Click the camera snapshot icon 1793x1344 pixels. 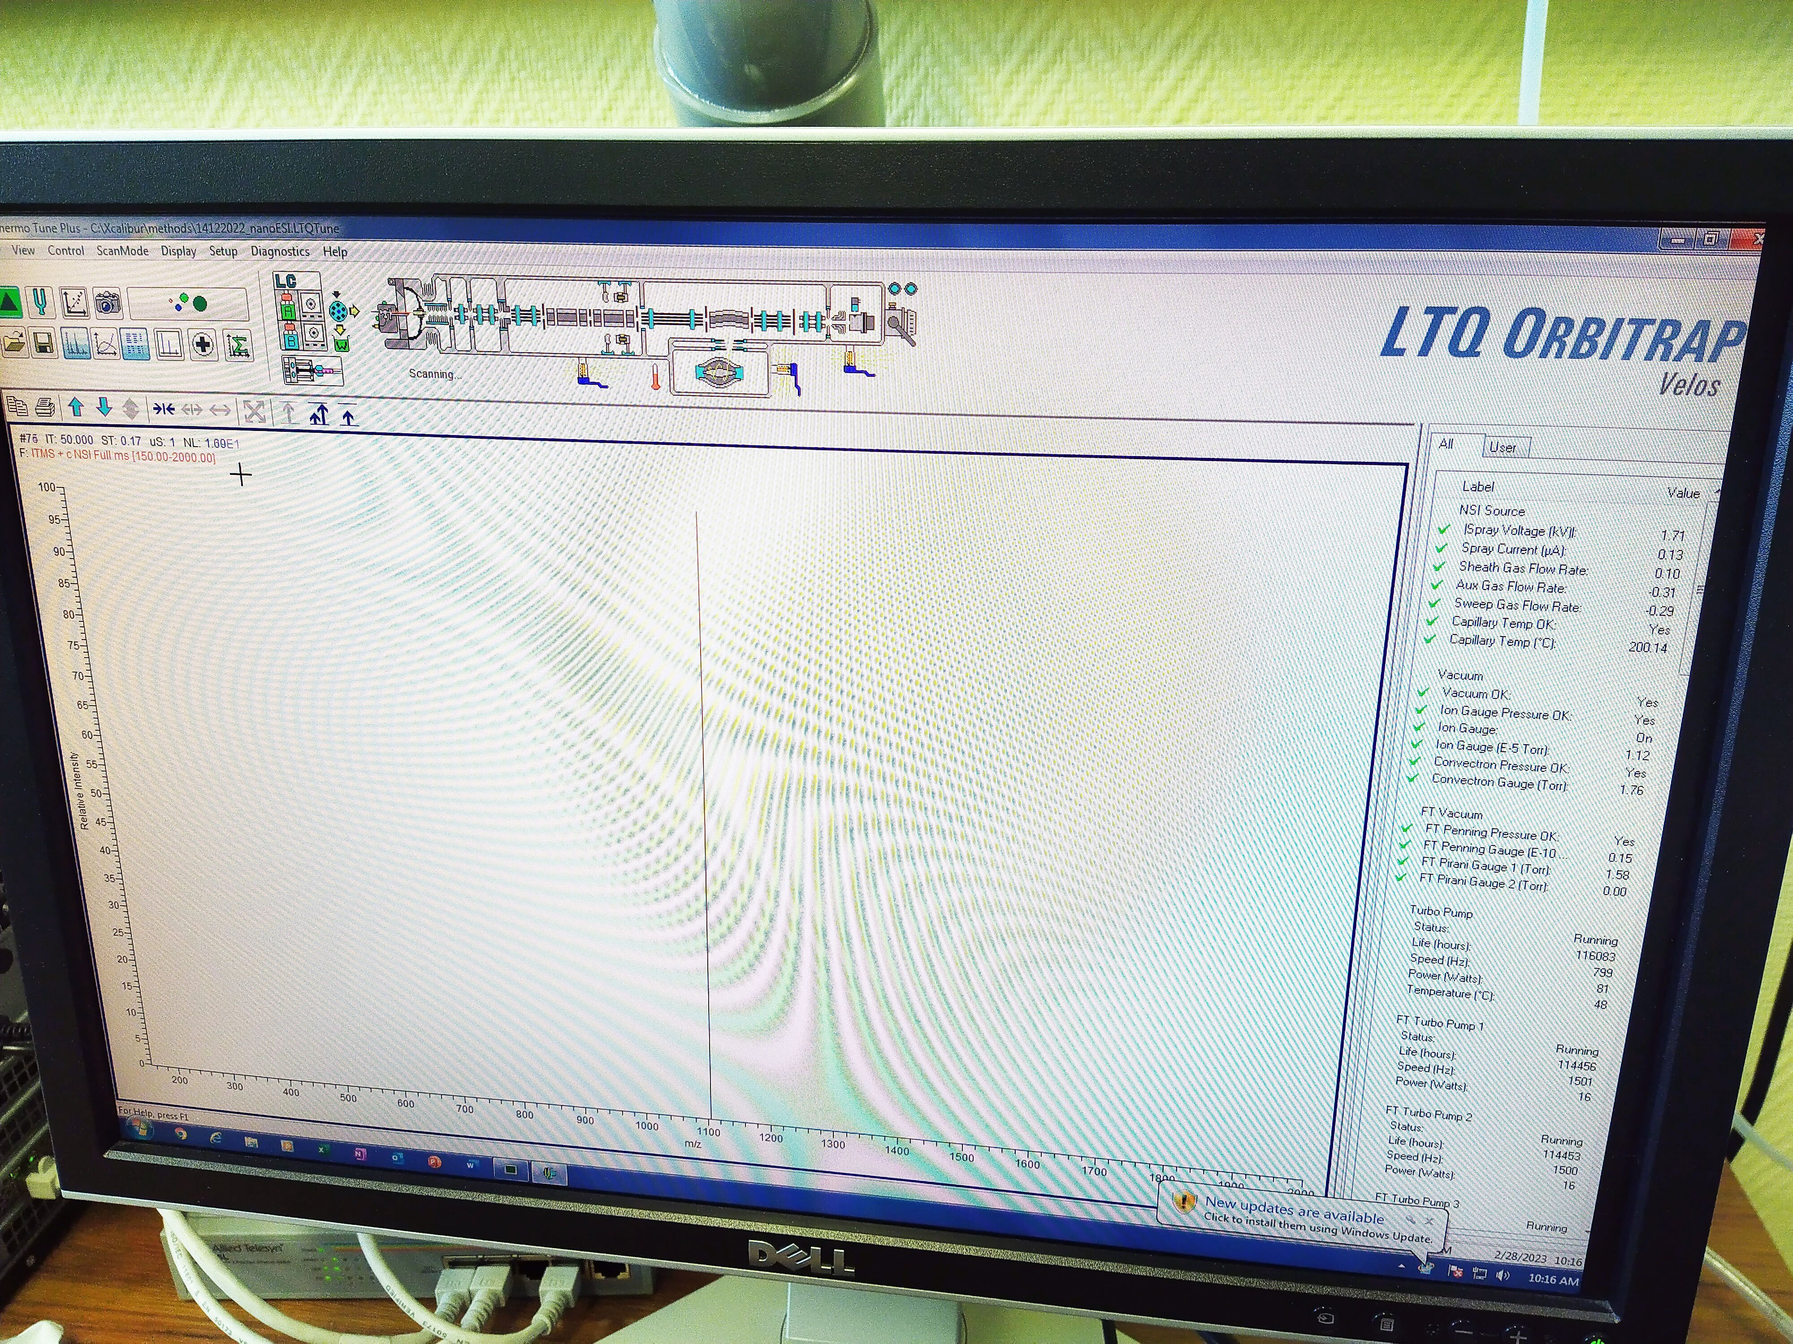[107, 304]
